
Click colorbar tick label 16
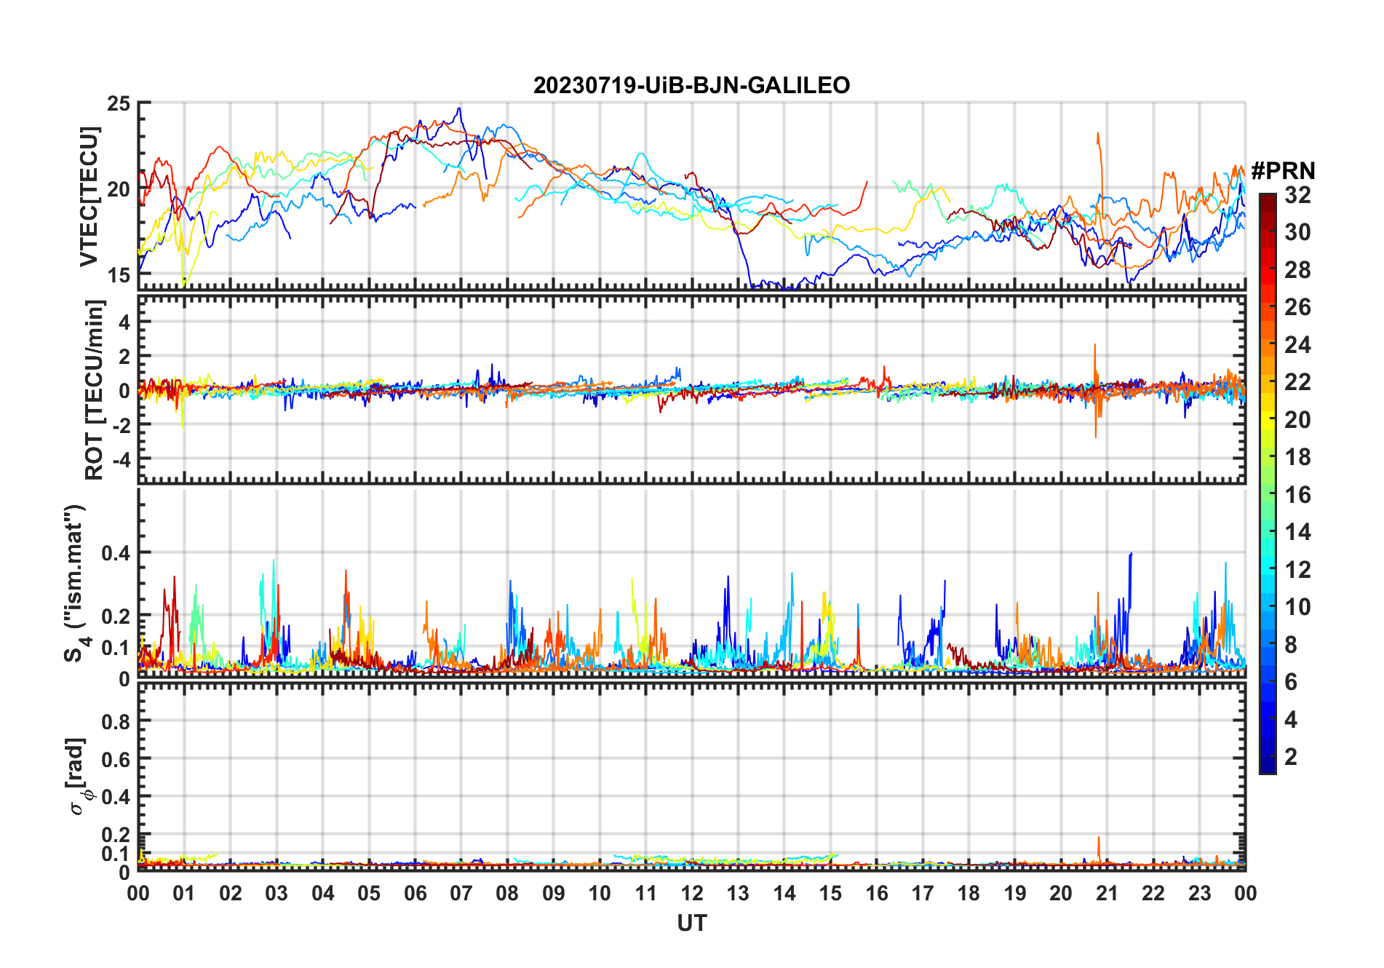tap(1297, 495)
